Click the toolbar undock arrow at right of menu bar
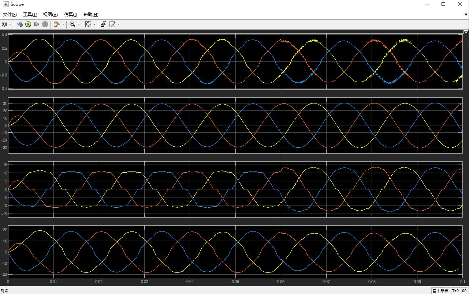This screenshot has height=294, width=469. 466,15
